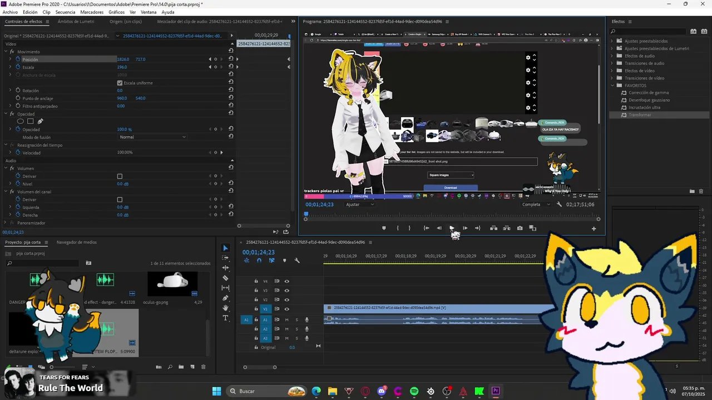Switch to Ámbitos de Lumetri tab
The image size is (712, 400).
click(76, 22)
